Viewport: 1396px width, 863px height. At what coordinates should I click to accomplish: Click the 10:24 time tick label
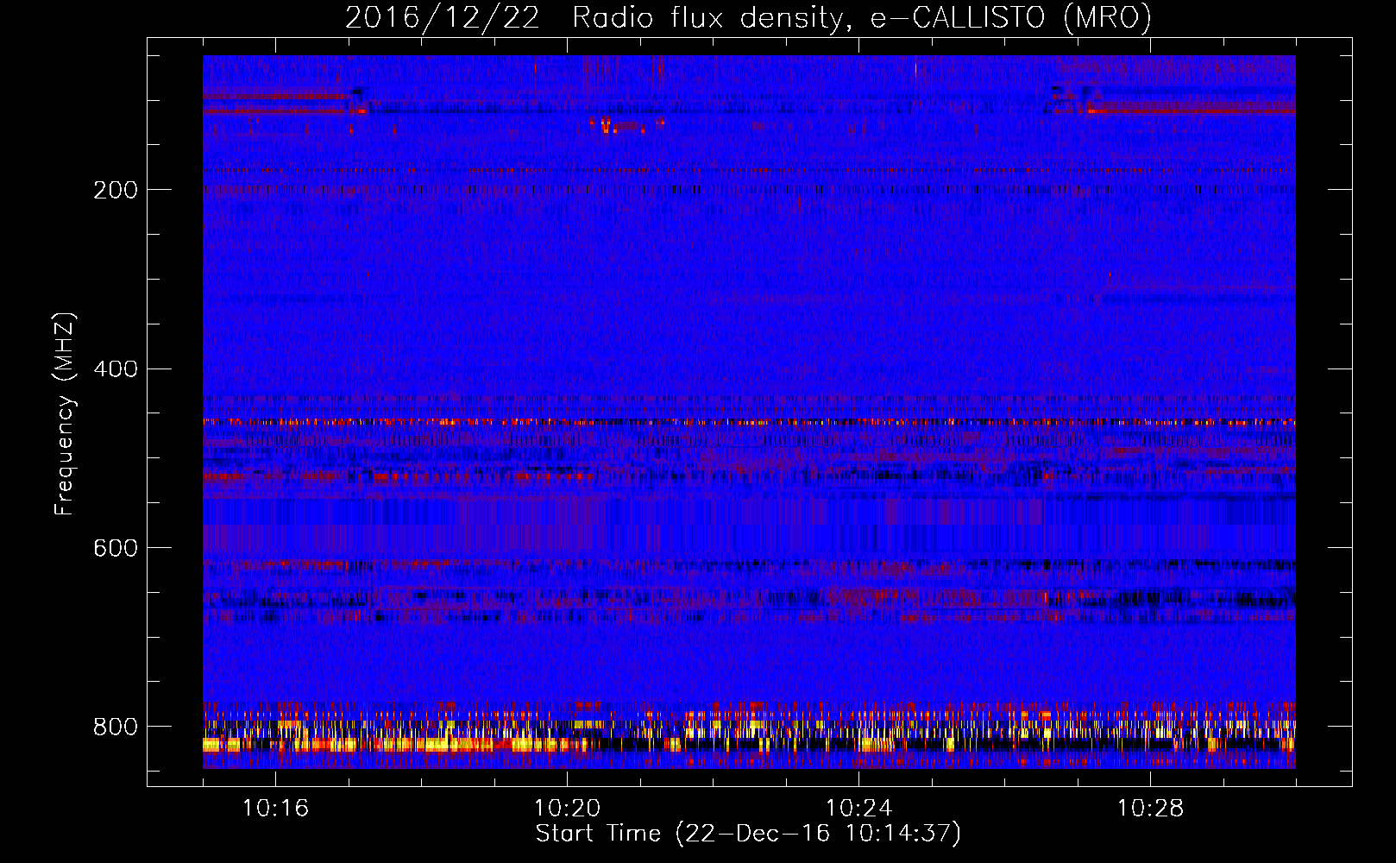[x=858, y=809]
